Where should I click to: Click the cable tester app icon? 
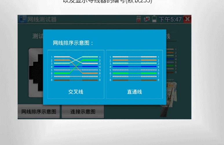(x=22, y=19)
